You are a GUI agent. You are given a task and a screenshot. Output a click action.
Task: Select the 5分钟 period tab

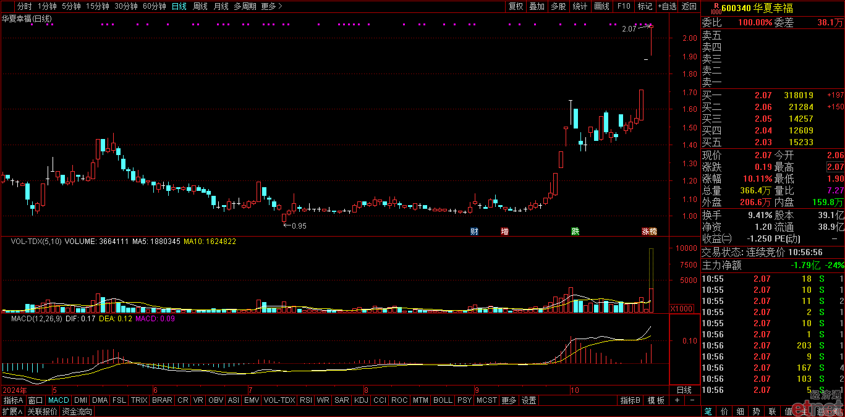71,6
